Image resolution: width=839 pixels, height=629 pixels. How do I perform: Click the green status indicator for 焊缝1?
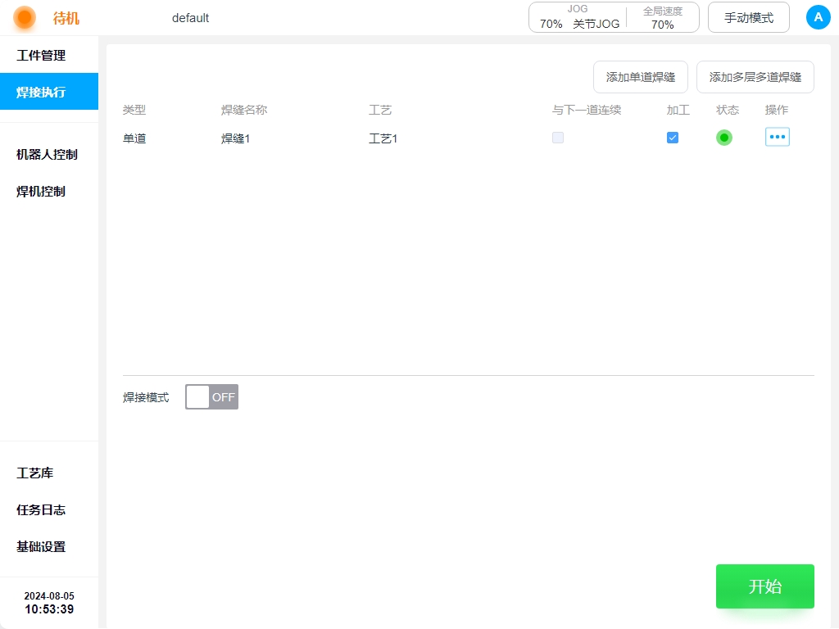click(723, 138)
